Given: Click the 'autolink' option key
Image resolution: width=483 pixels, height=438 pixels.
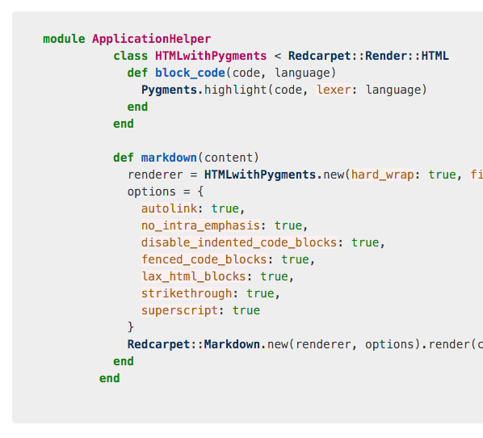Looking at the screenshot, I should (x=169, y=208).
